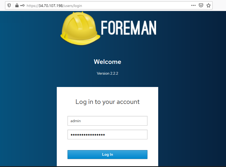Bookmark this page with the star icon
This screenshot has width=226, height=167.
point(209,5)
